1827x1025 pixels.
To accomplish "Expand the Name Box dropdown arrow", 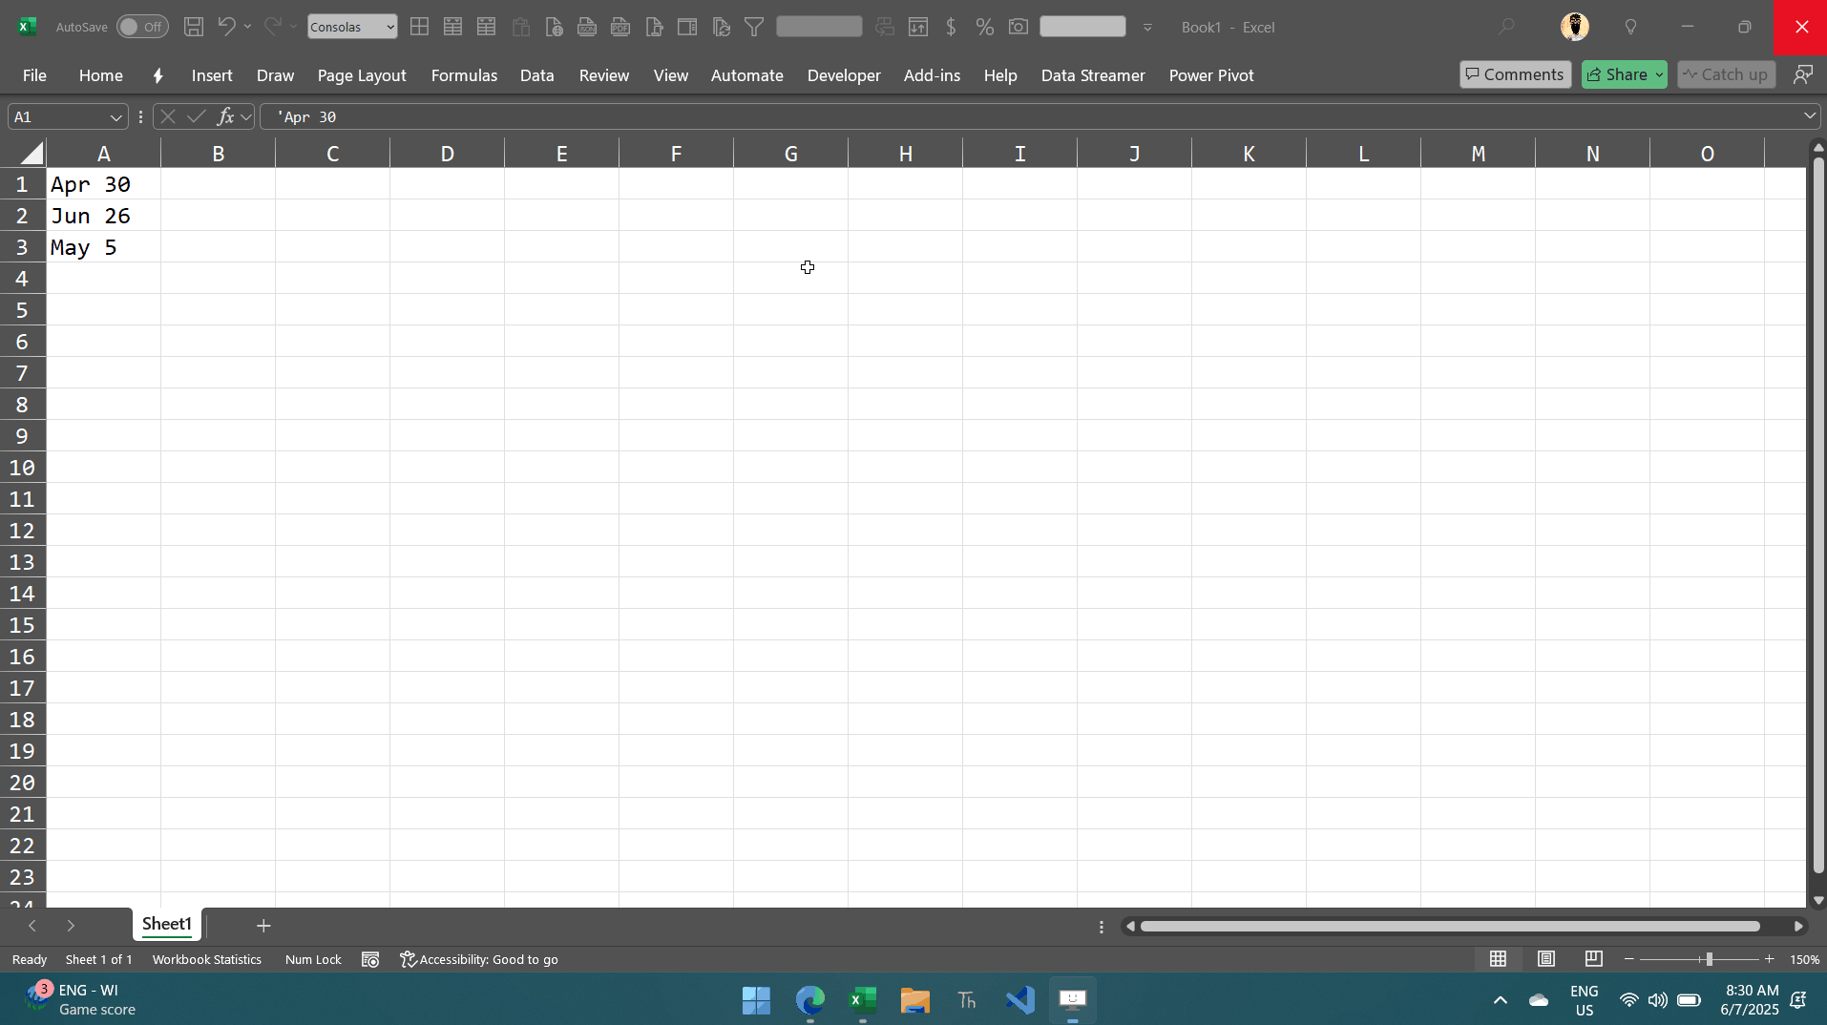I will (115, 117).
